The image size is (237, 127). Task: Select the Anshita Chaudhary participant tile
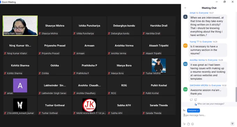pos(89,85)
